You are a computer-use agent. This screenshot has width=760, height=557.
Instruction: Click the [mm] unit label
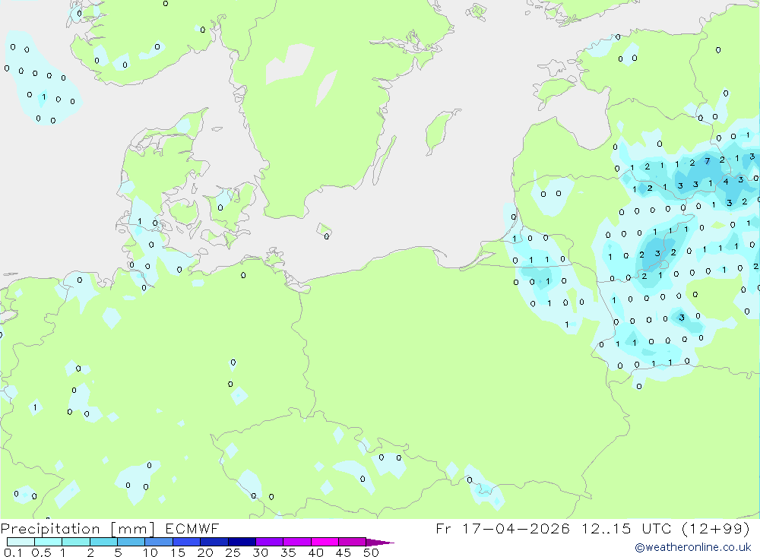pyautogui.click(x=132, y=528)
